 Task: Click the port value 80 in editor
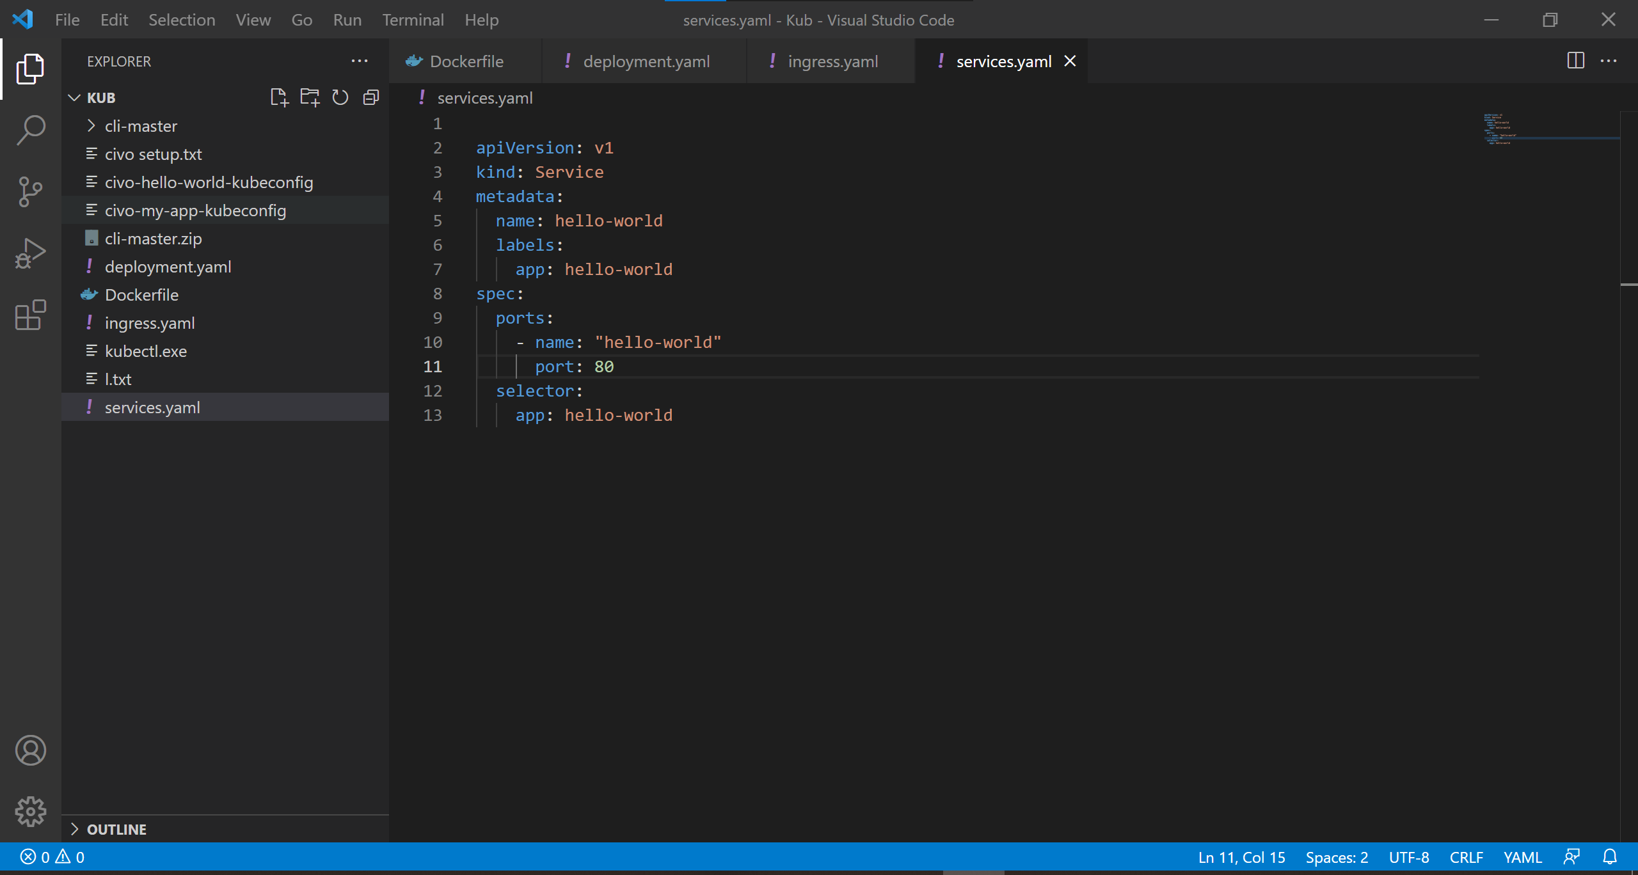604,367
